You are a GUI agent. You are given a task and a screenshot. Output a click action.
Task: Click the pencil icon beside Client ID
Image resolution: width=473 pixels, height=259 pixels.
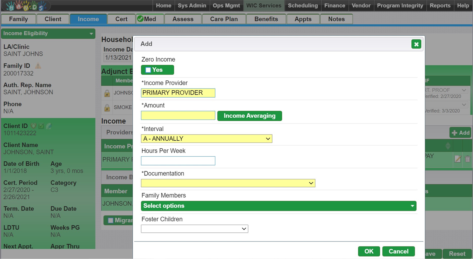click(49, 126)
